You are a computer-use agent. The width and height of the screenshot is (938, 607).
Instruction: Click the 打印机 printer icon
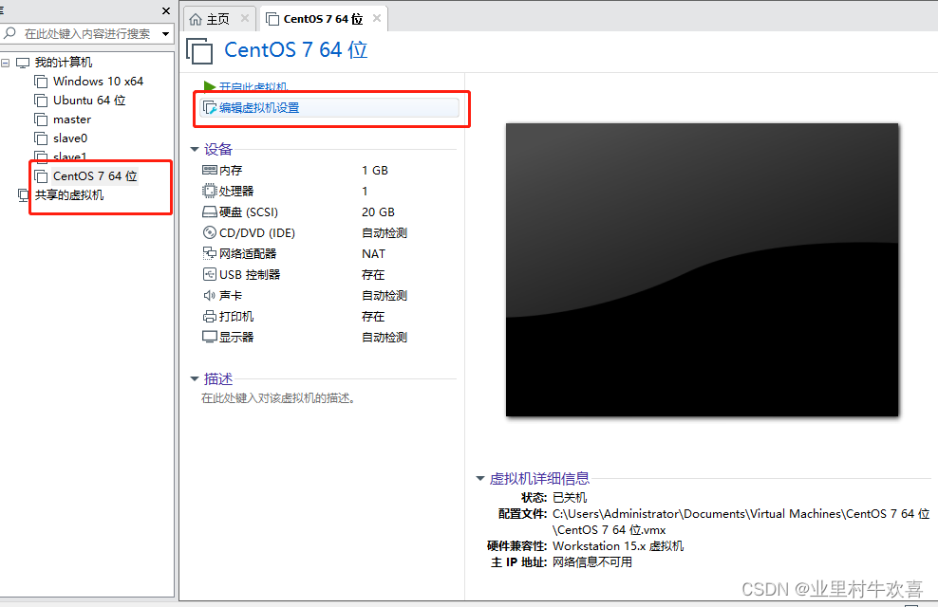click(x=210, y=317)
